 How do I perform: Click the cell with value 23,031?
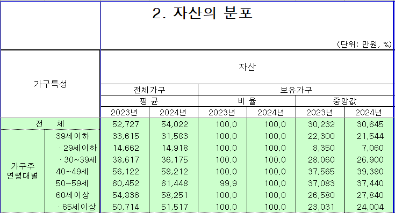[320, 207]
